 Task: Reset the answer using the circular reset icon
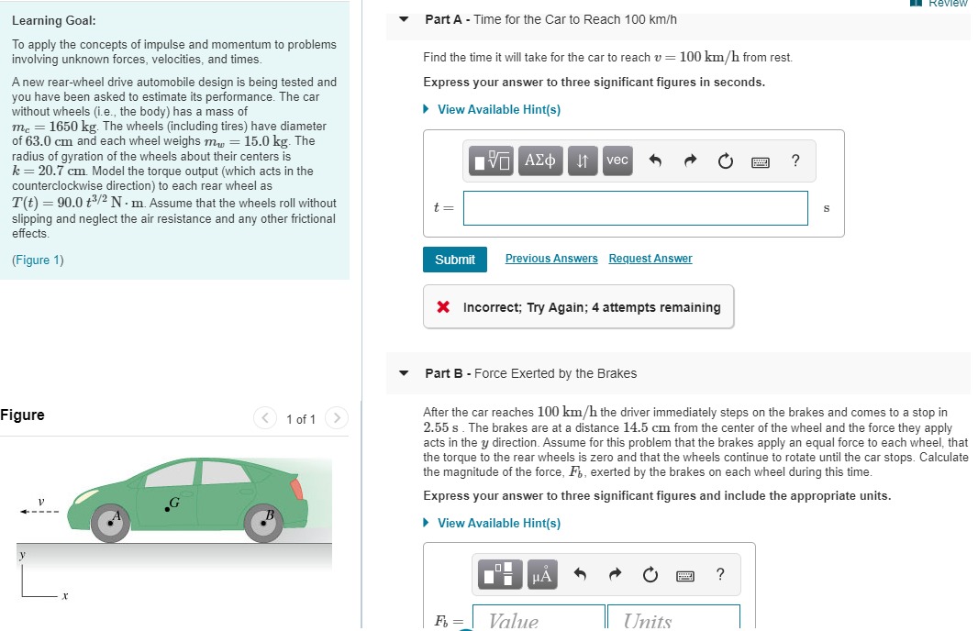point(725,160)
